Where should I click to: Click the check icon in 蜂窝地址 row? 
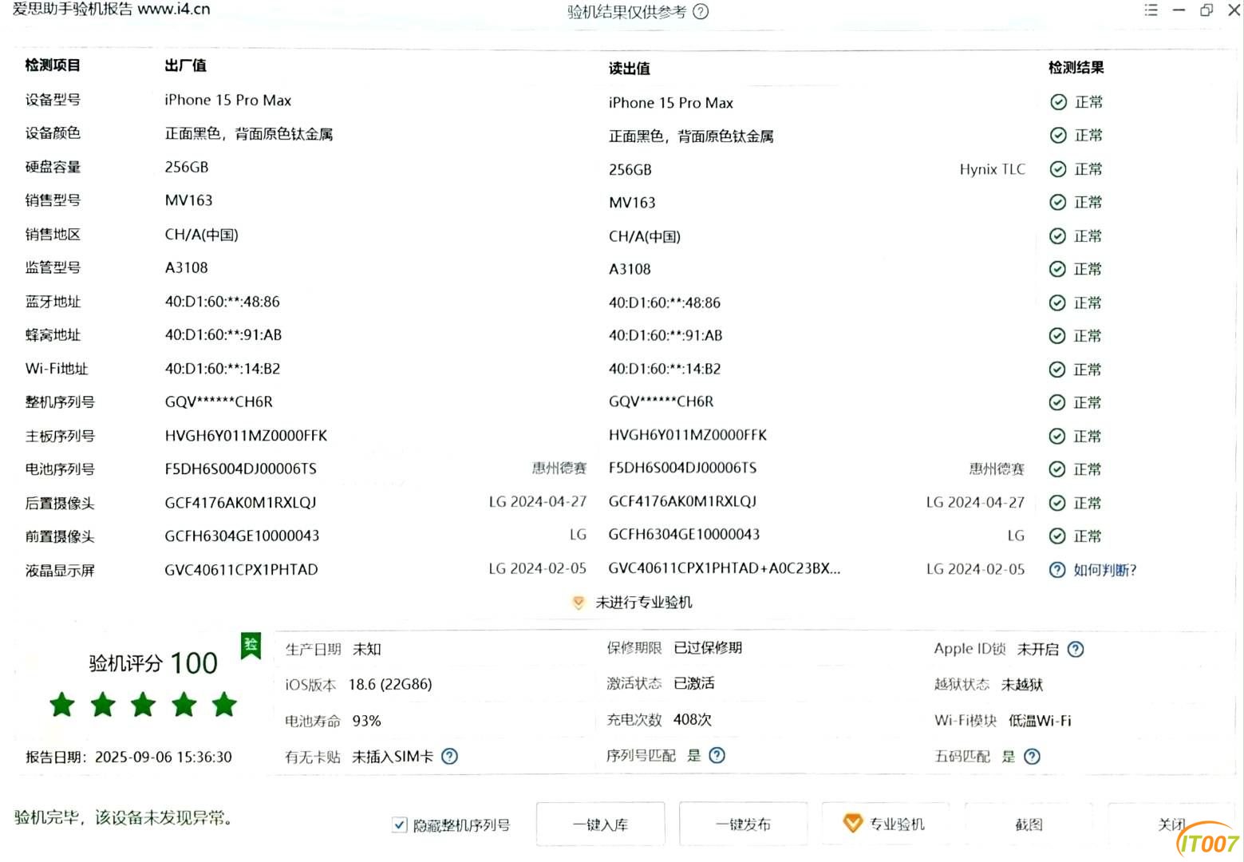pyautogui.click(x=1057, y=336)
